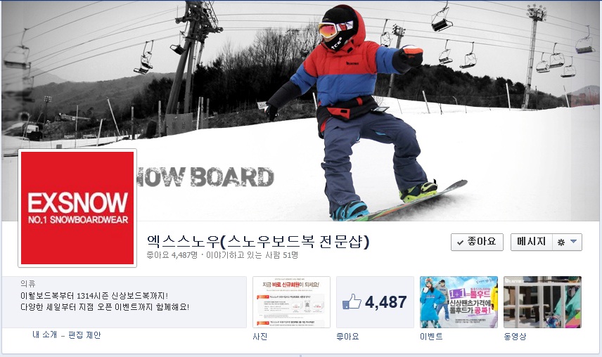
Task: Open the 이벤트 event promo thumbnail
Action: point(459,302)
